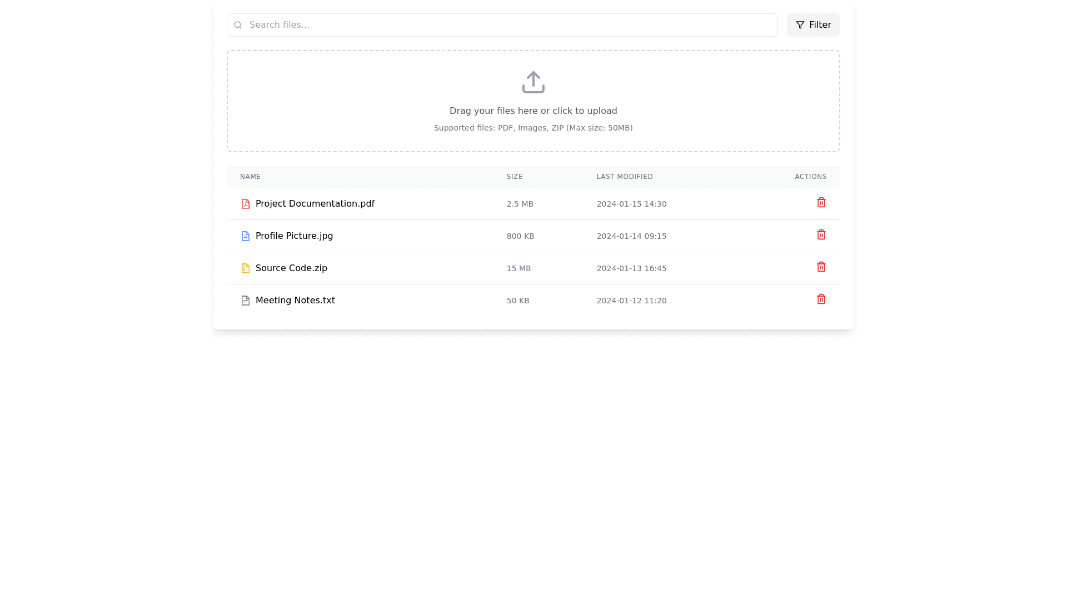
Task: Open Project Documentation.pdf file name
Action: [315, 204]
